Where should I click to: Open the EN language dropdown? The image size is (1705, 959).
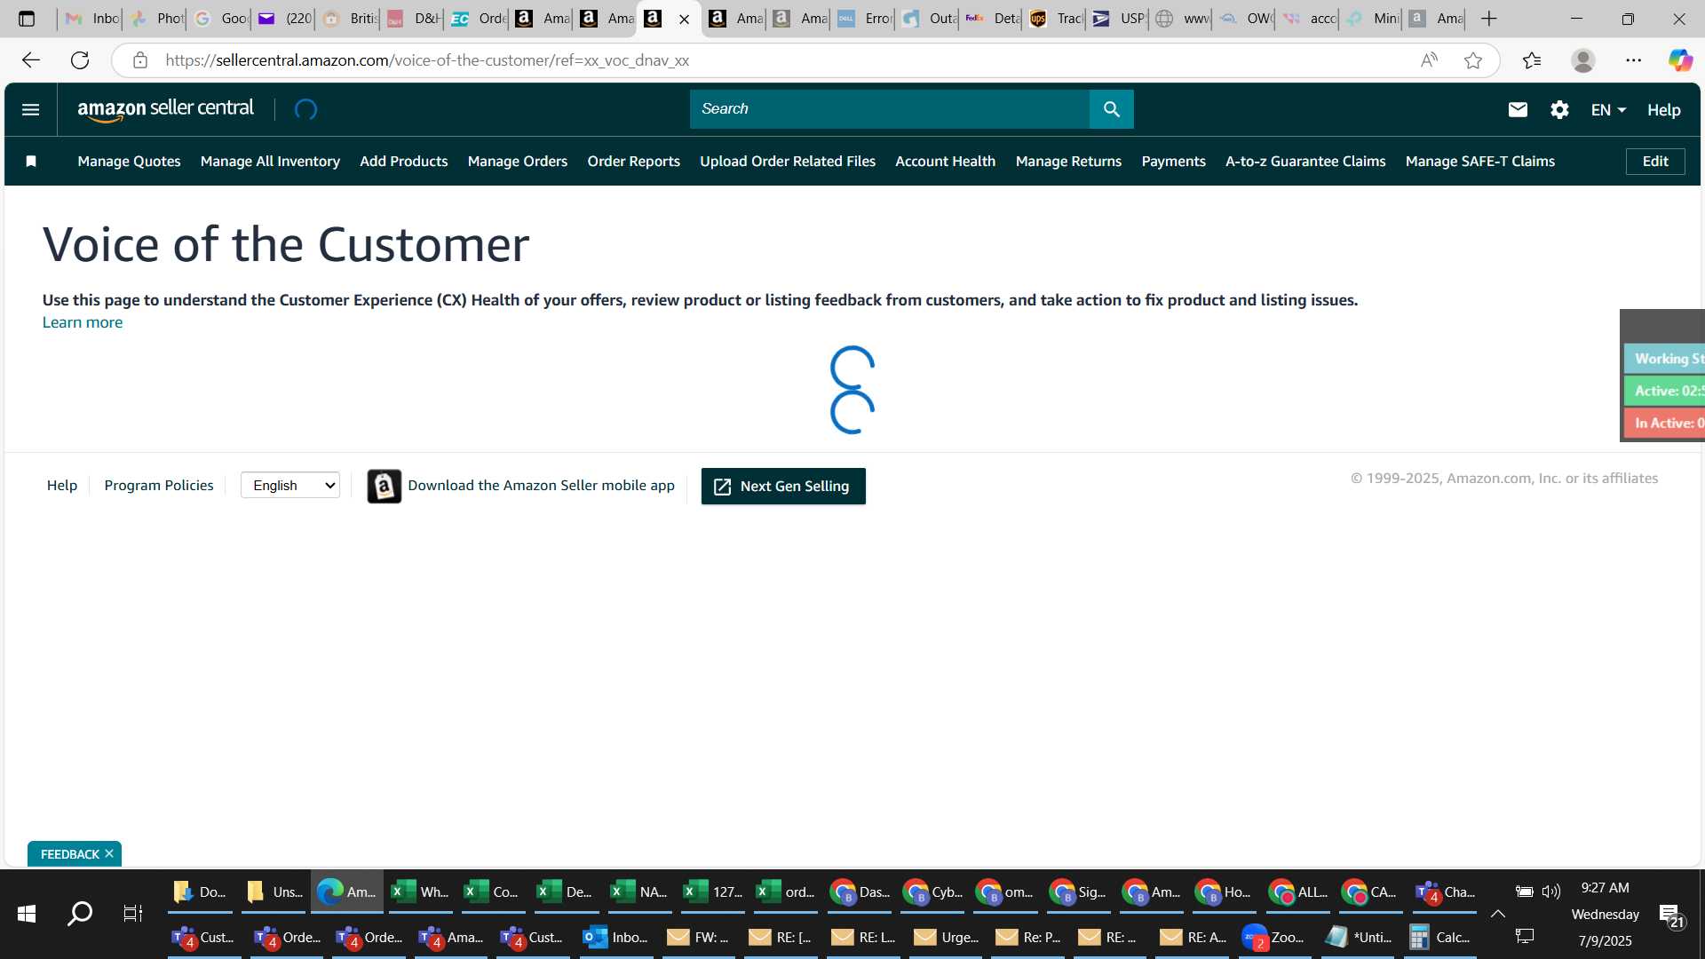(x=1608, y=109)
